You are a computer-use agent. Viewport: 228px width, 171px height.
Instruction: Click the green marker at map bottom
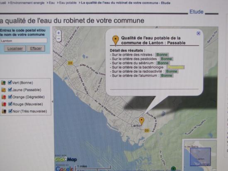(173, 169)
